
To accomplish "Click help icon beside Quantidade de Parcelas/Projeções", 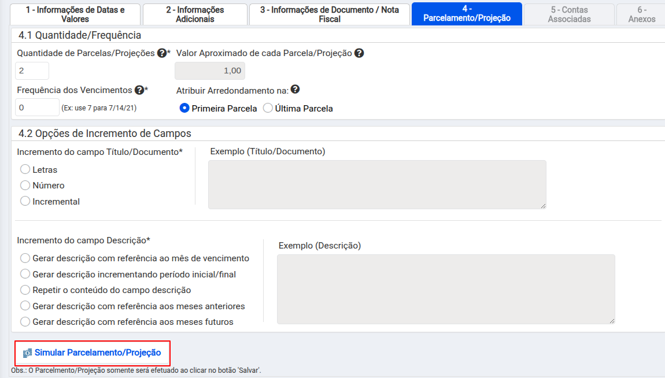I will pyautogui.click(x=161, y=53).
